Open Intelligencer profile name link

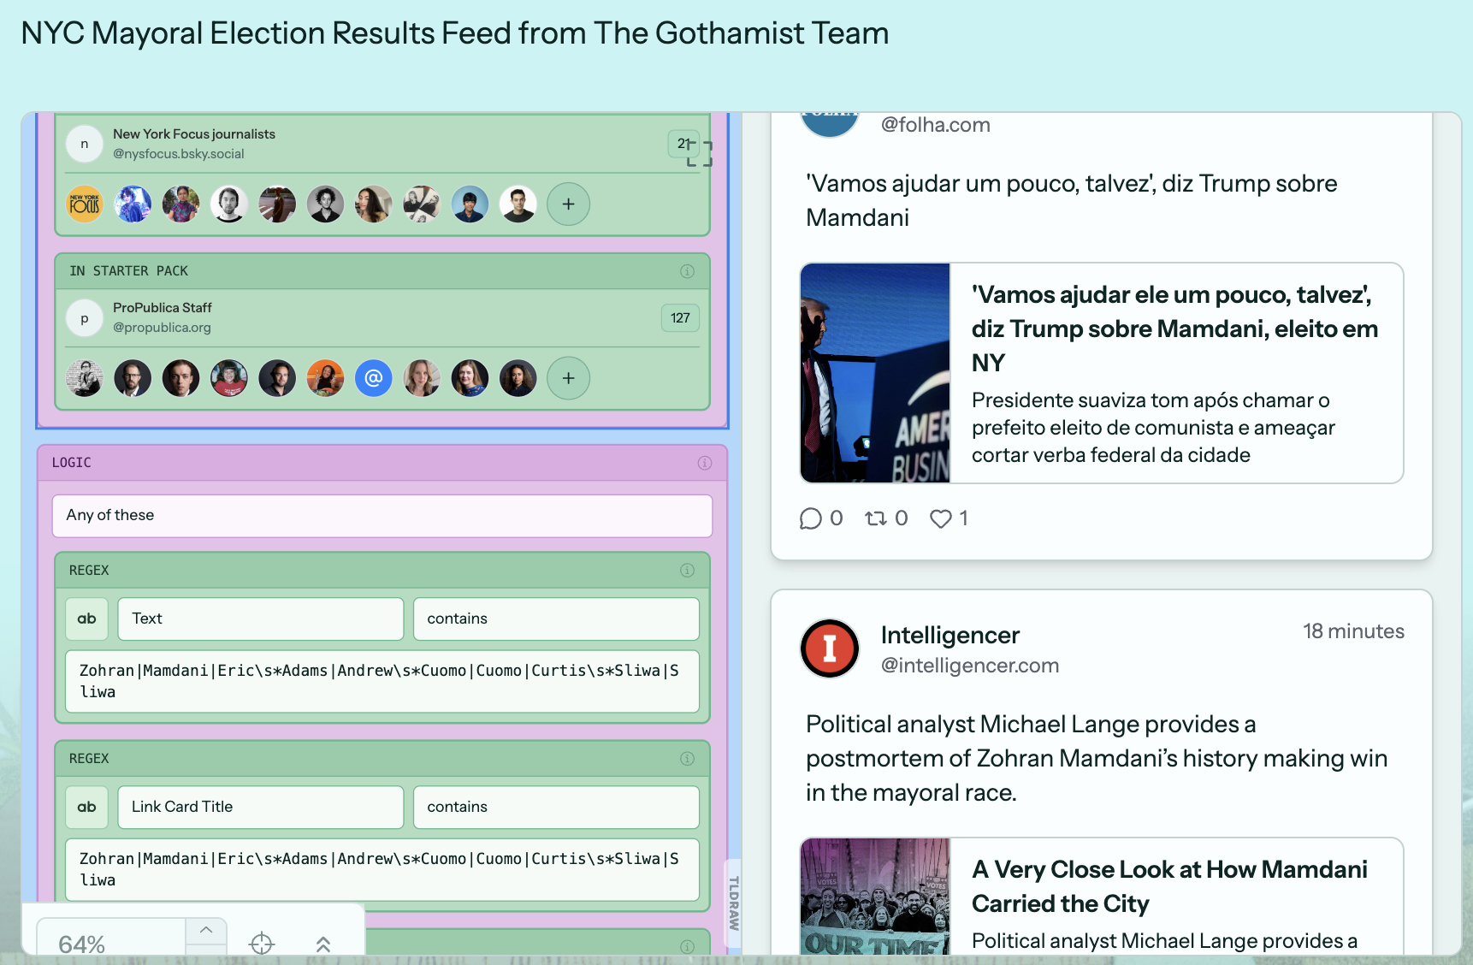[x=949, y=635]
